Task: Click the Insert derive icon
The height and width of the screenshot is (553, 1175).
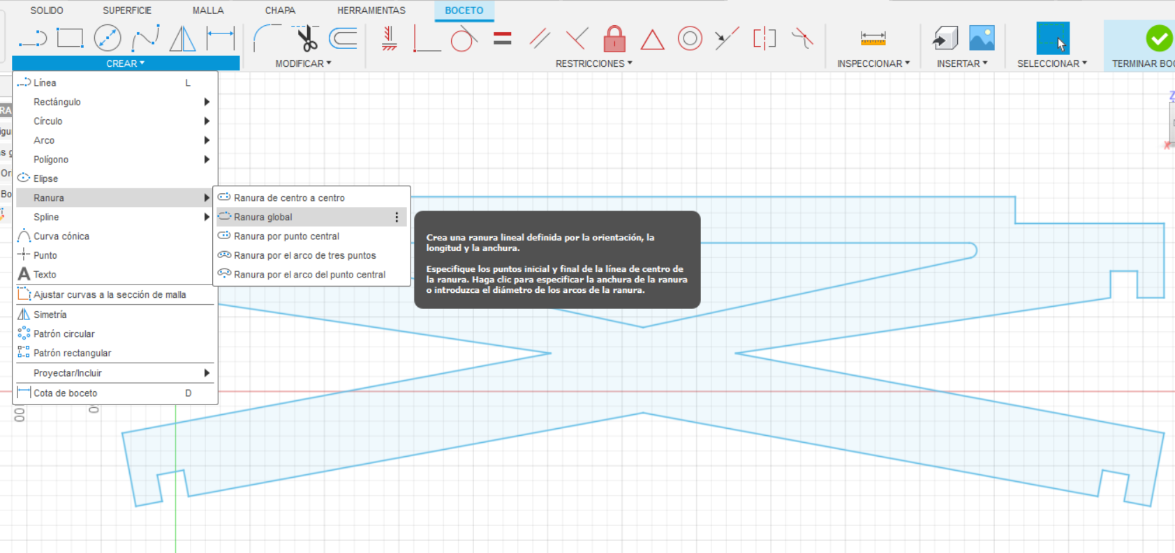Action: point(945,38)
